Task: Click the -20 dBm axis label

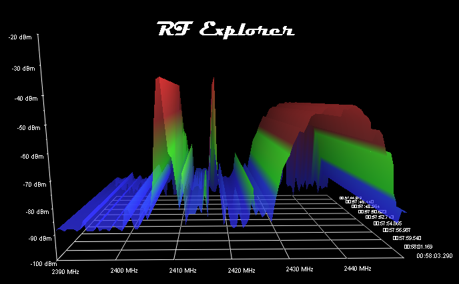Action: point(20,37)
